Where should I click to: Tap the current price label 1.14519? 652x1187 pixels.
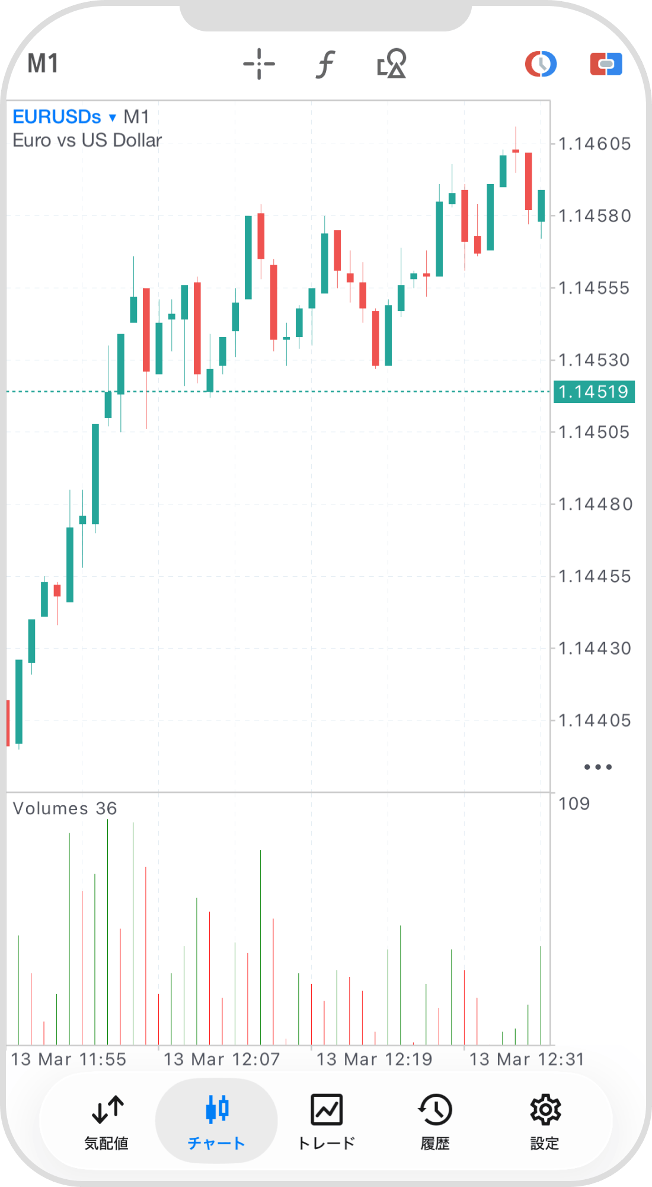594,392
